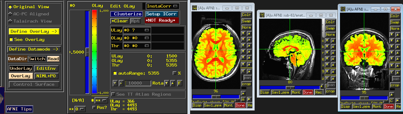Open the ULay '#0 ?' sub-brick dropdown
Viewport: 403px width, 114px height.
(x=137, y=30)
